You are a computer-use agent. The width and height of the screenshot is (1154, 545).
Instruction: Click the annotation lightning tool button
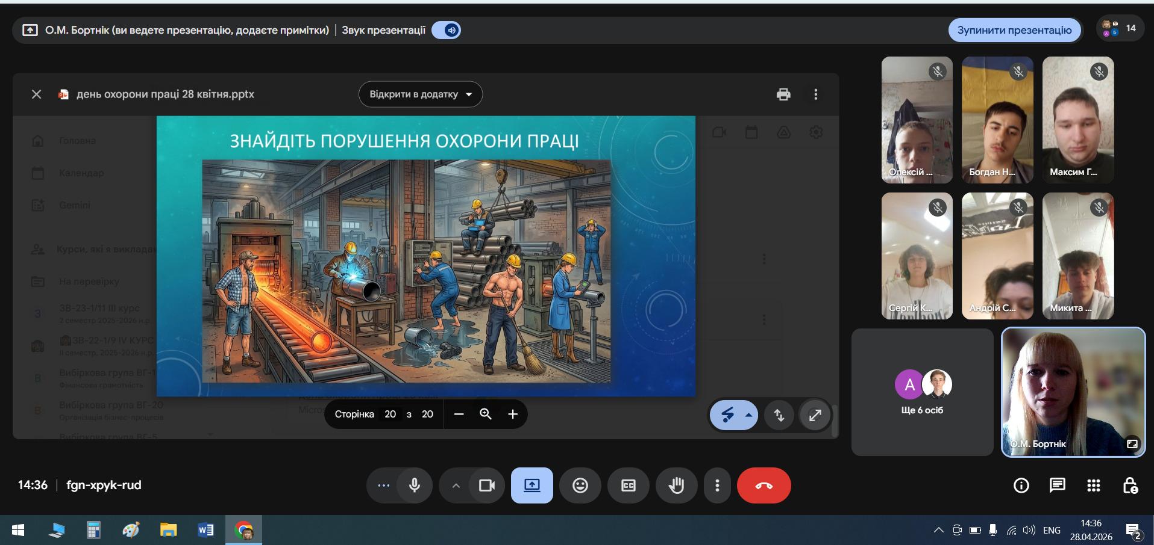pyautogui.click(x=727, y=415)
